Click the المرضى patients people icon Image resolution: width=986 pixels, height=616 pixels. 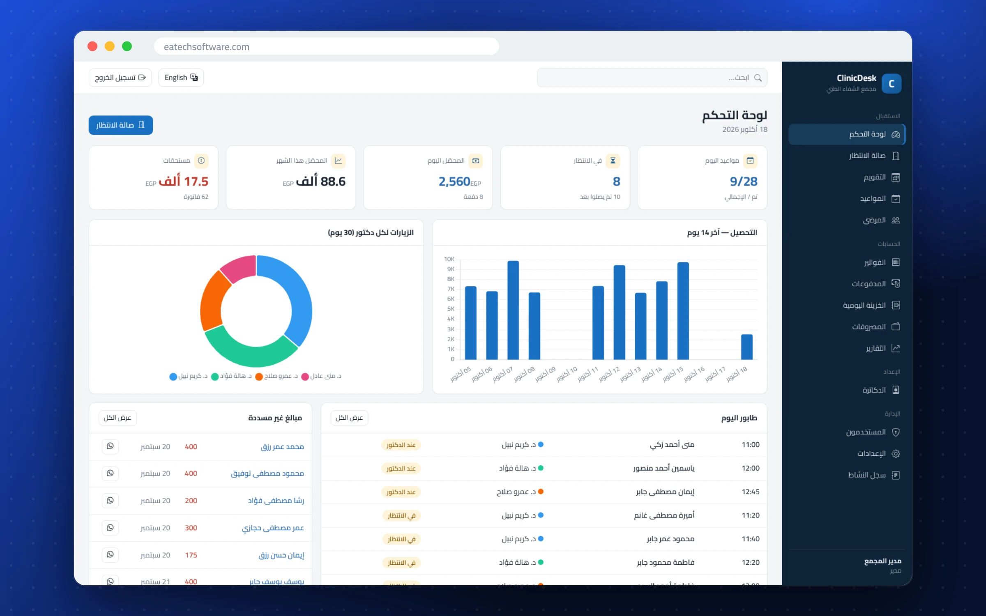tap(896, 220)
